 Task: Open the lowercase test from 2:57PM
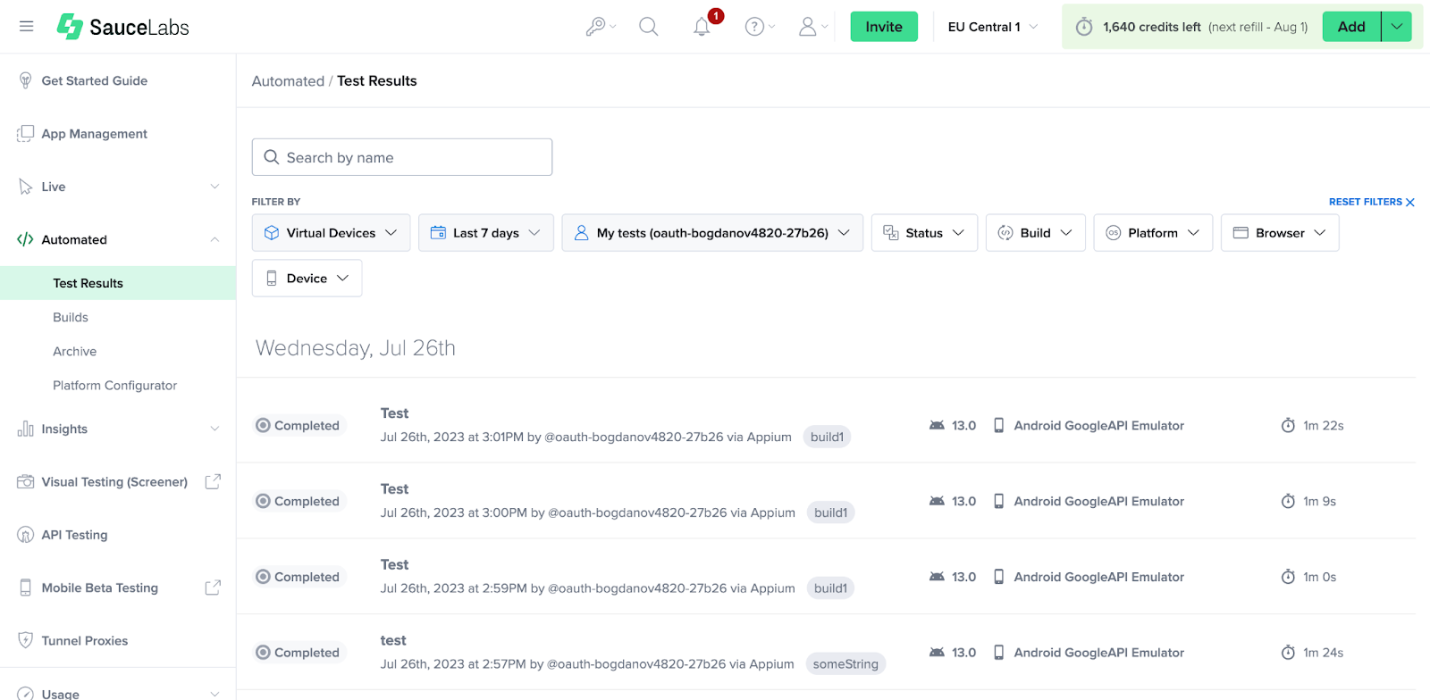[x=393, y=640]
